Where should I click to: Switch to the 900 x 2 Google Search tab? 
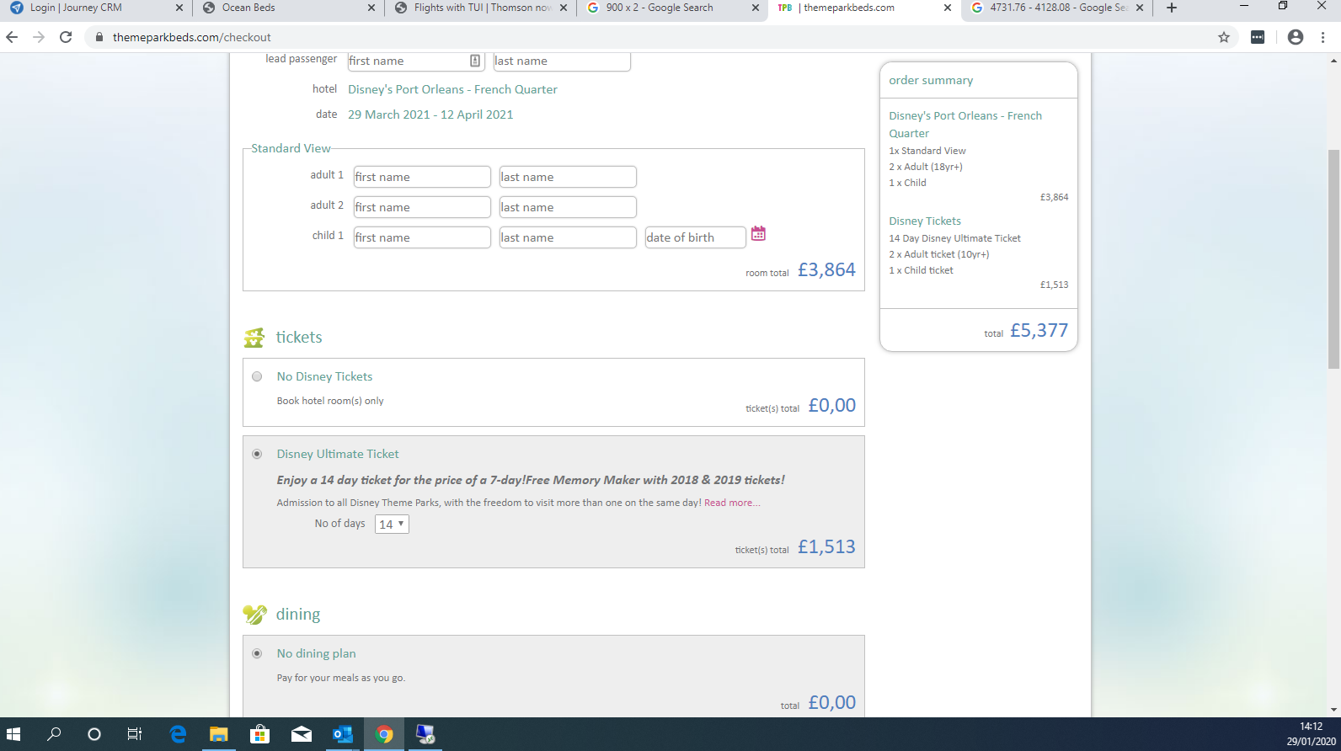point(672,8)
